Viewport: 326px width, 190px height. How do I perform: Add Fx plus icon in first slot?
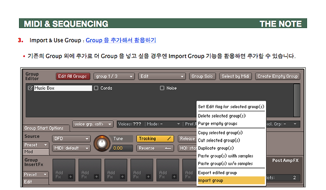[71, 177]
